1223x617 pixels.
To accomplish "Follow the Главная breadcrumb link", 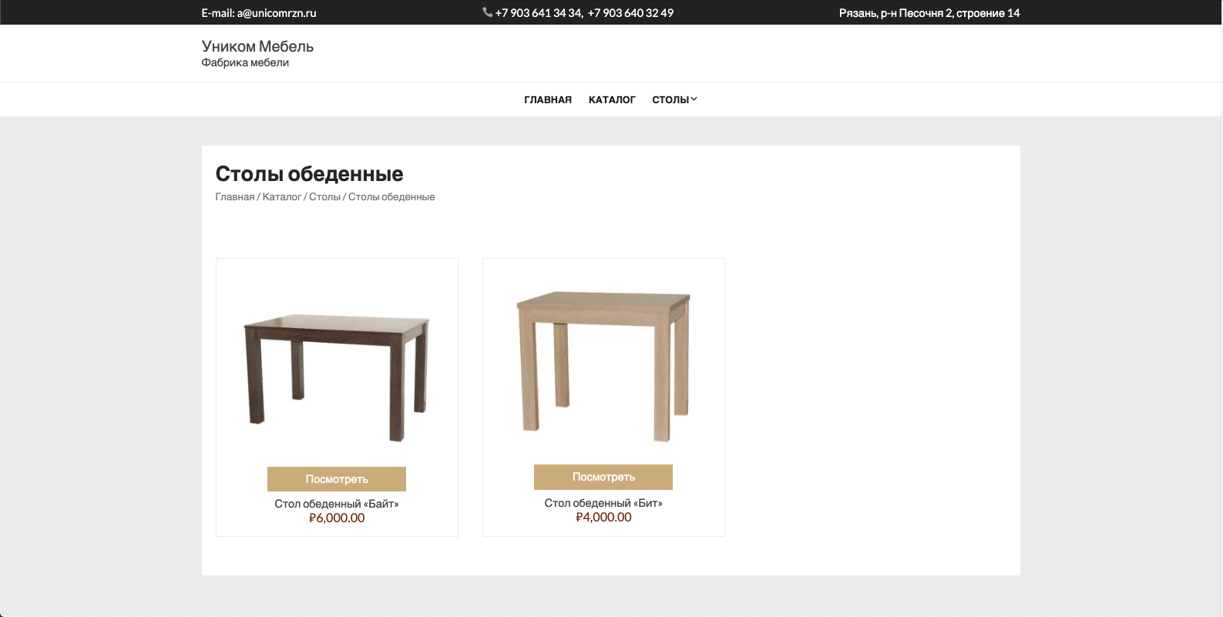I will click(235, 197).
